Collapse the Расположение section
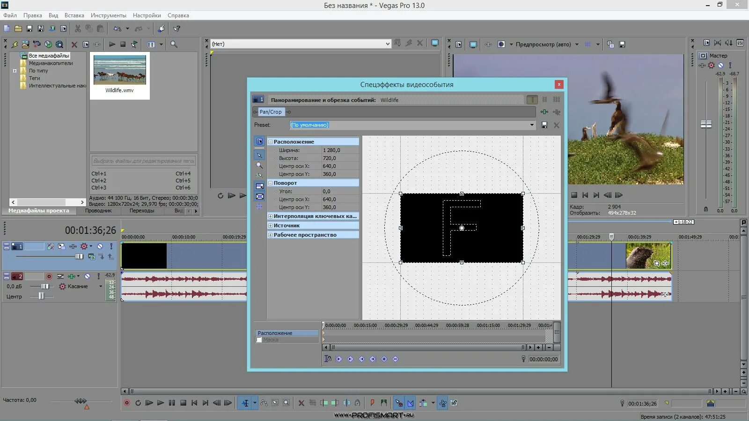Screen dimensions: 749x421 [270, 142]
